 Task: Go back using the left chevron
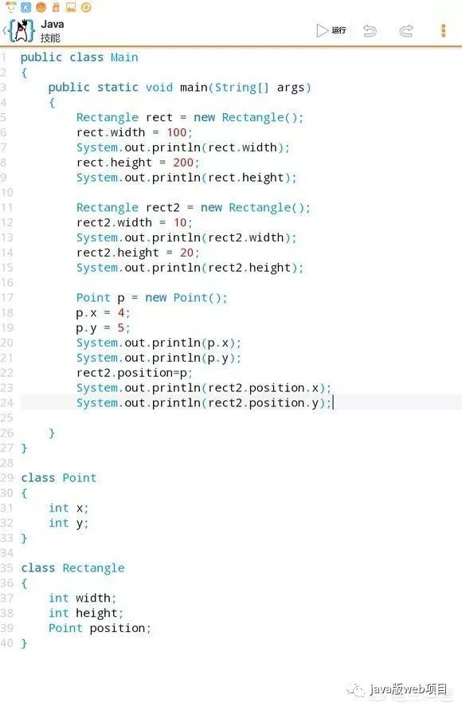4,31
